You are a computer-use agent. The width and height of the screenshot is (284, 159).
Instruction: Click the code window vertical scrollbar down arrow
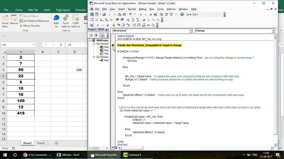point(275,144)
